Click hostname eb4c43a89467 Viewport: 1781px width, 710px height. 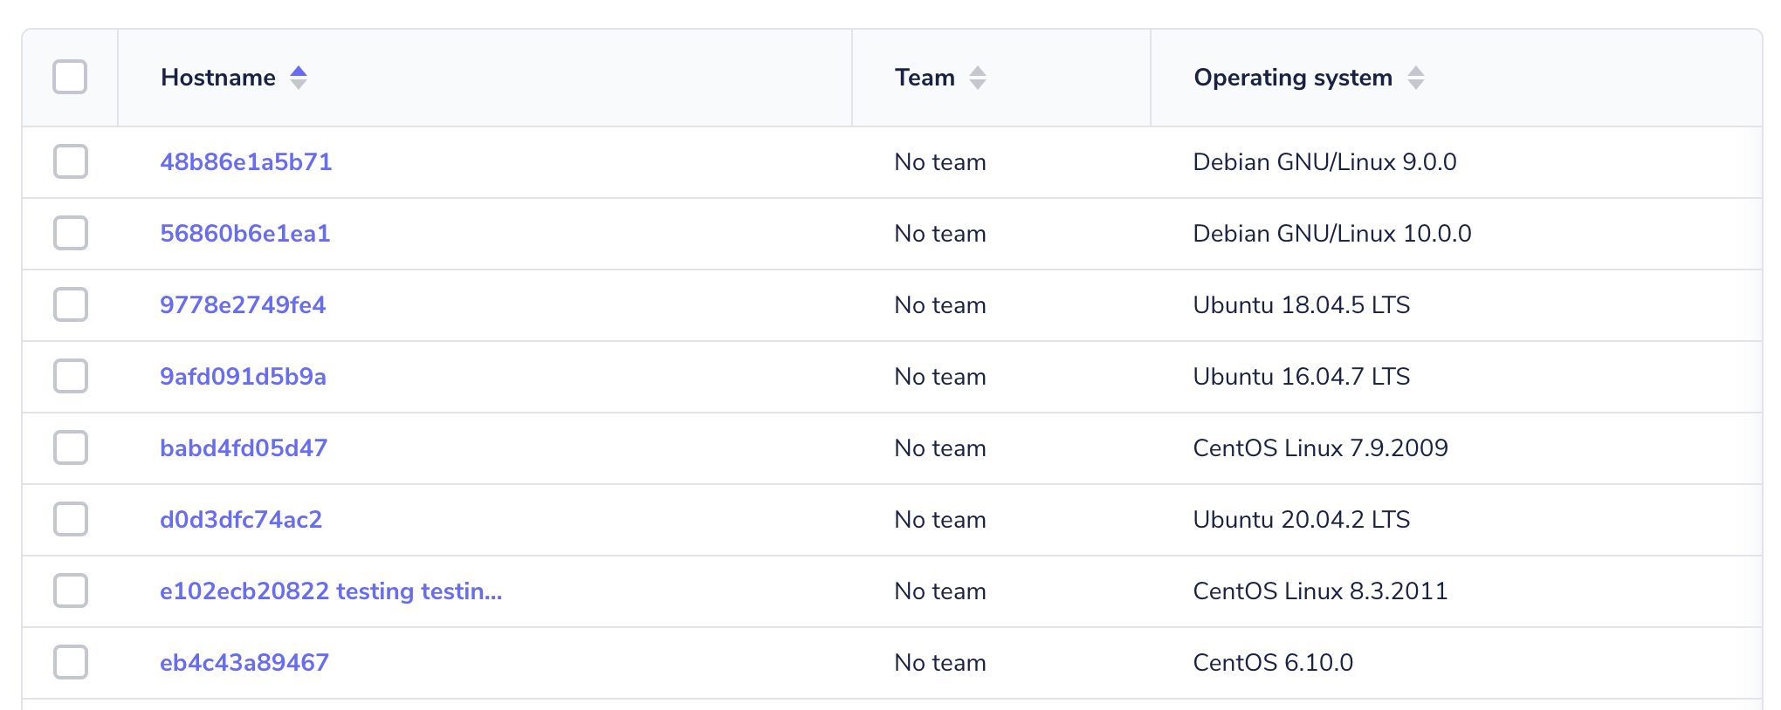[x=244, y=662]
